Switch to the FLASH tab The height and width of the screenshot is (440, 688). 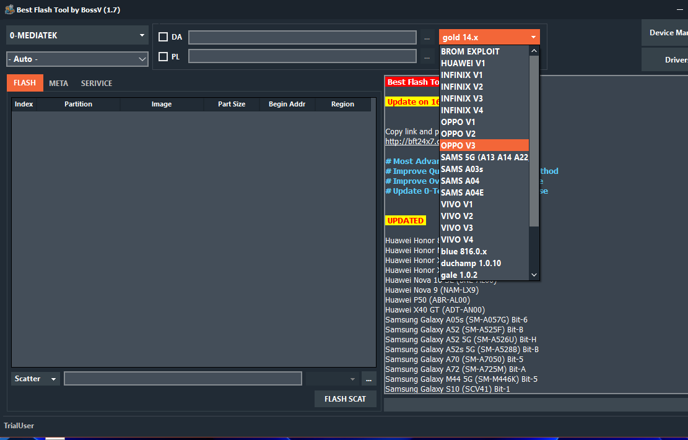[x=25, y=83]
